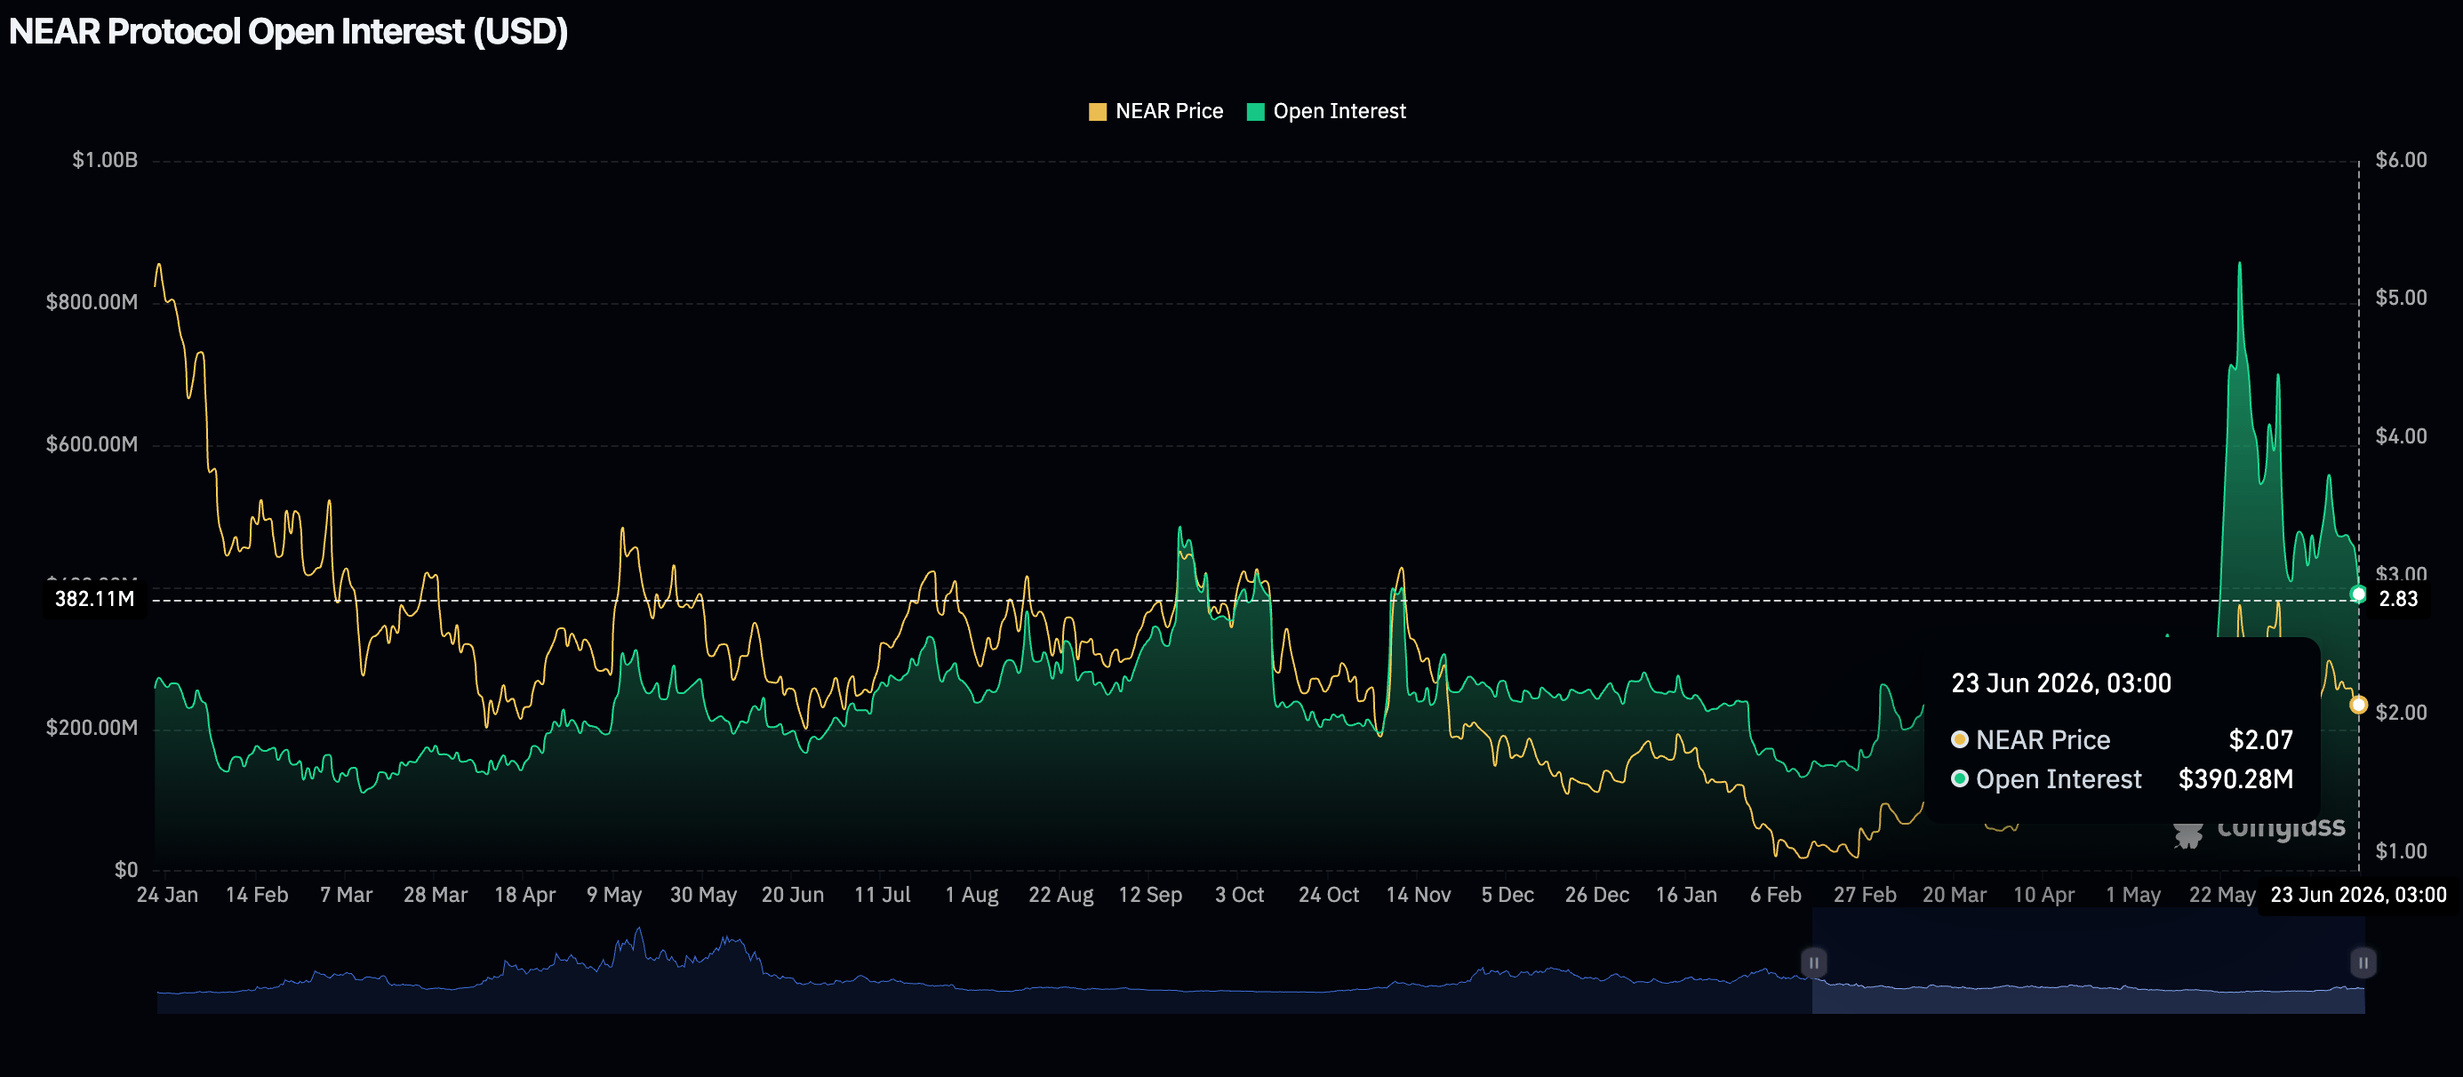Click the $0 left axis label
The image size is (2463, 1077).
click(x=126, y=870)
